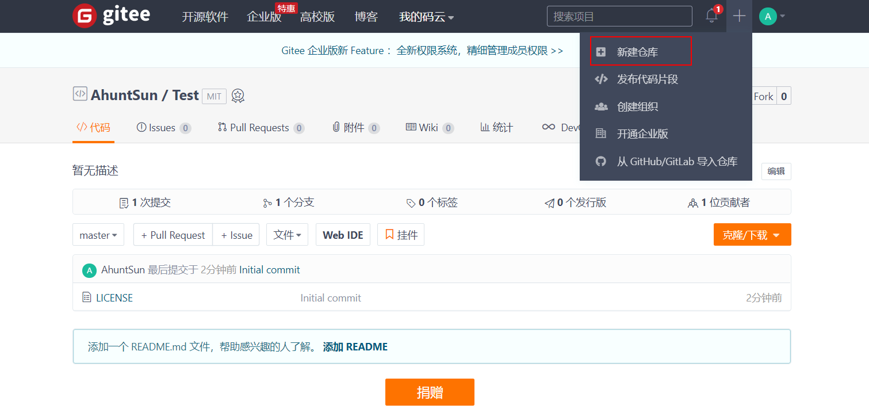
Task: Open the Web IDE button
Action: (343, 235)
